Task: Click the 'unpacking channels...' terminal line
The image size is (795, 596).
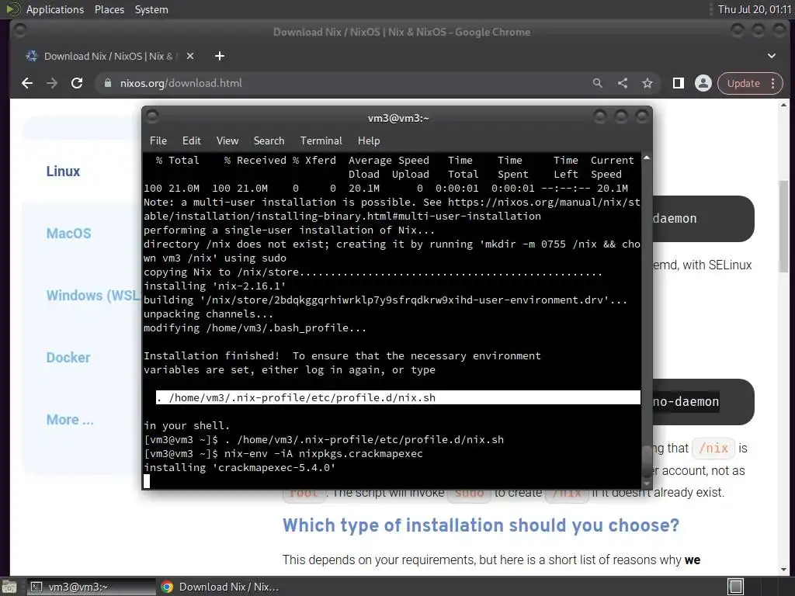Action: click(208, 314)
